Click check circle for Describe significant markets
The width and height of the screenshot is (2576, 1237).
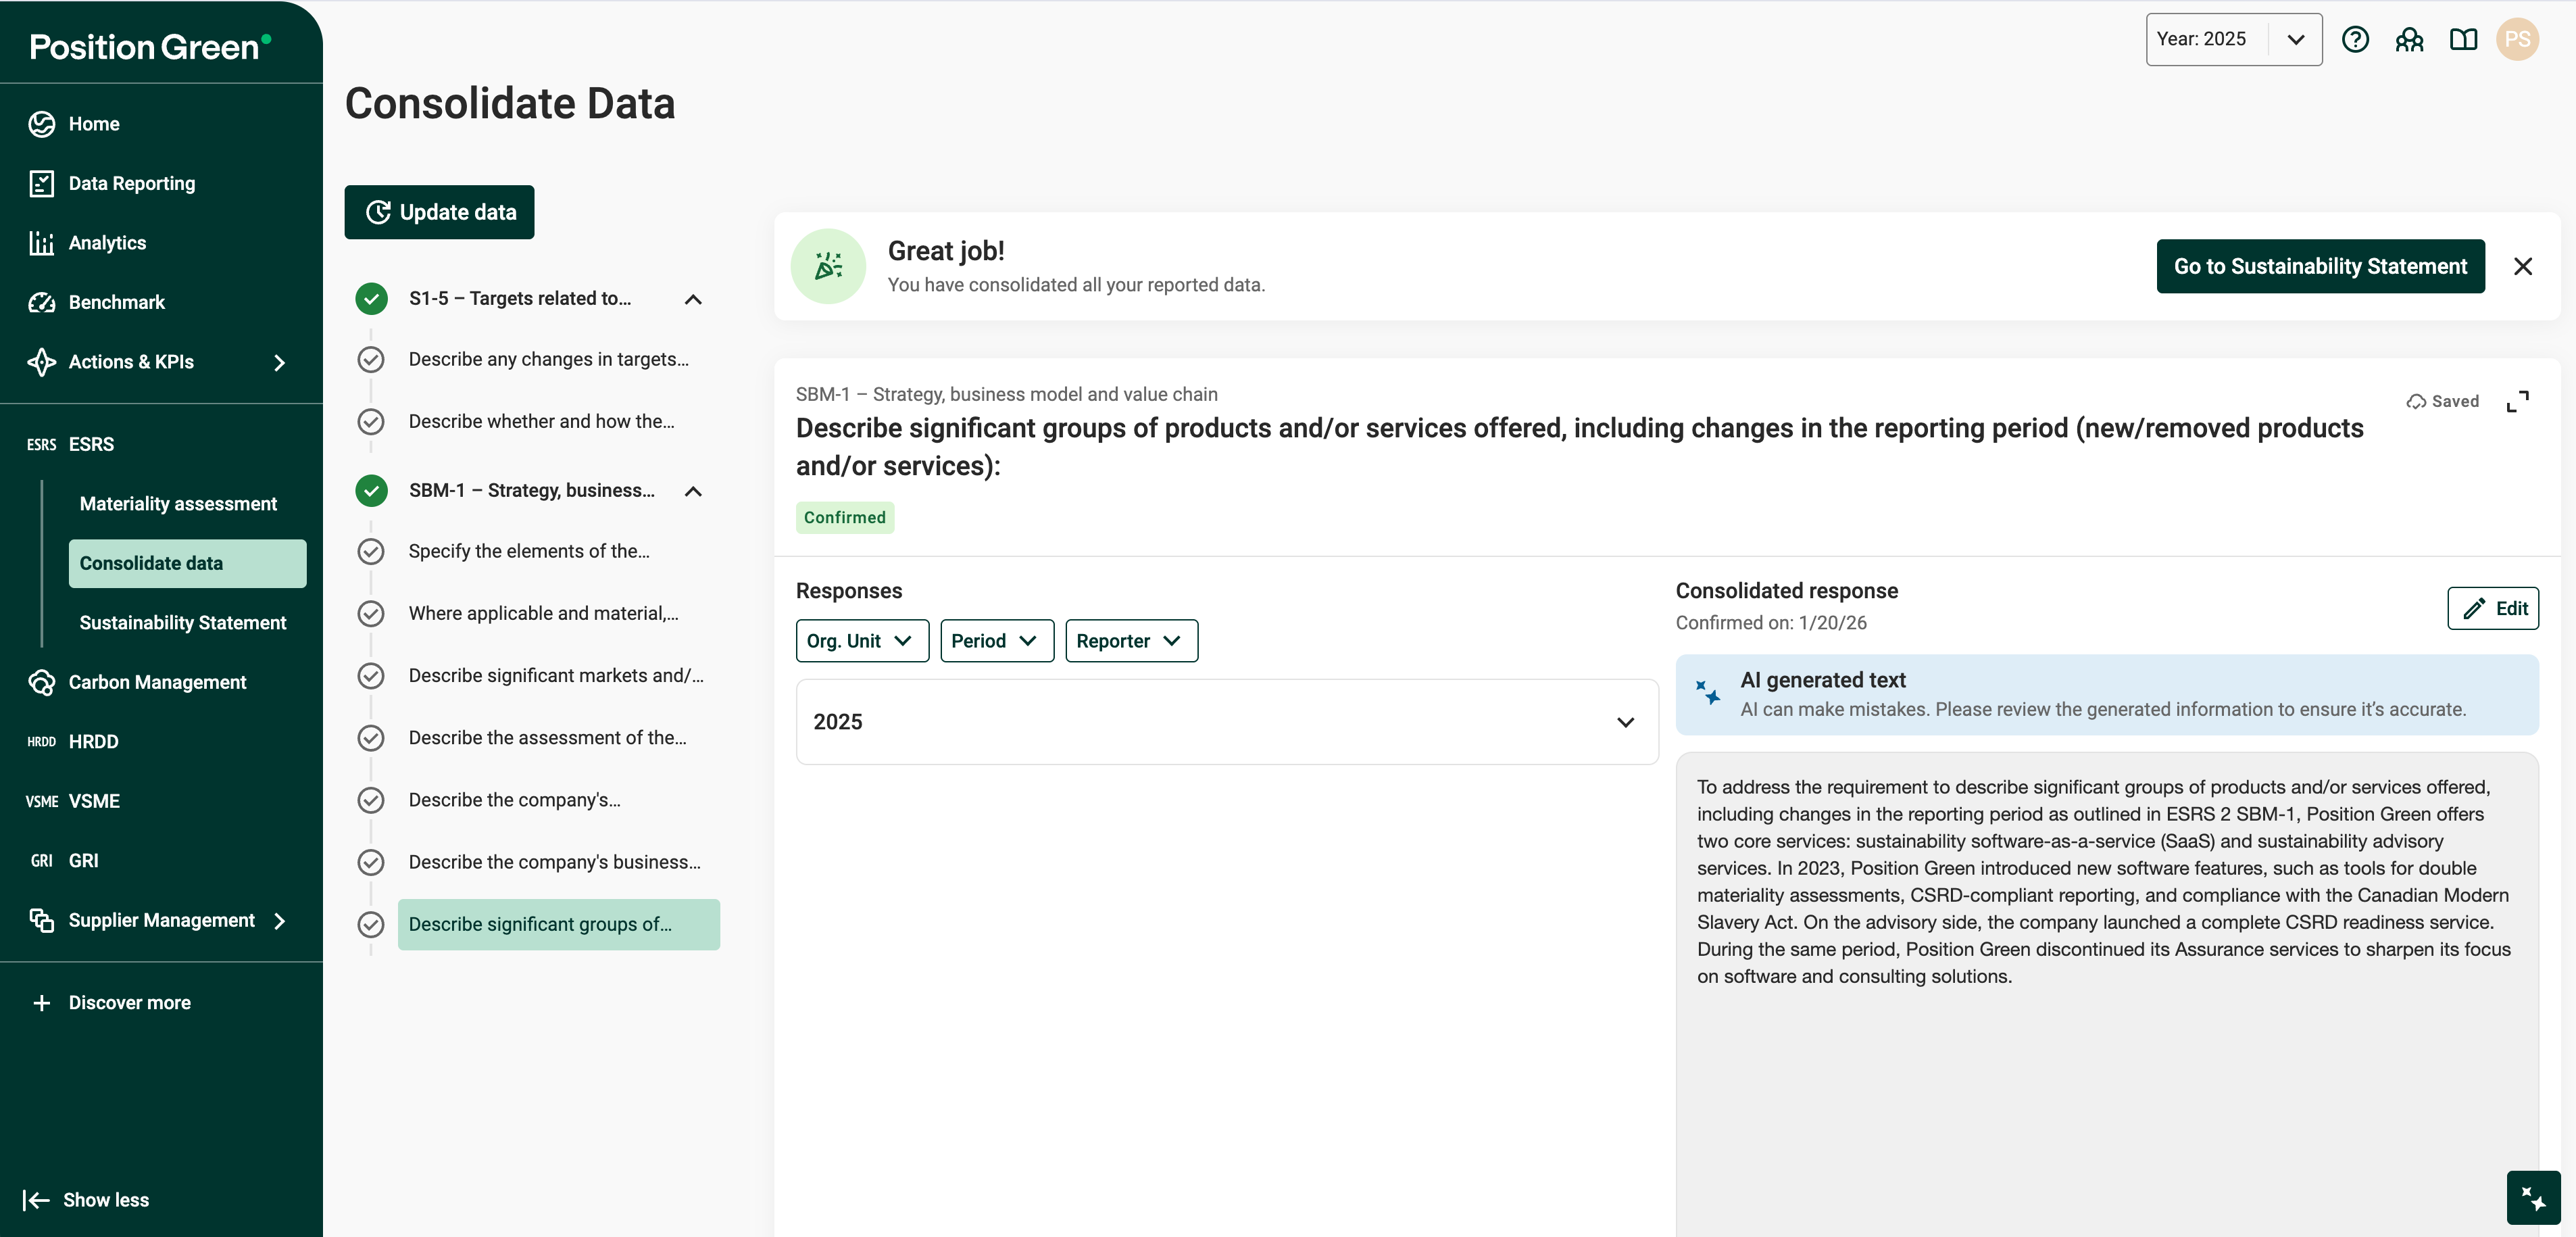pyautogui.click(x=371, y=676)
